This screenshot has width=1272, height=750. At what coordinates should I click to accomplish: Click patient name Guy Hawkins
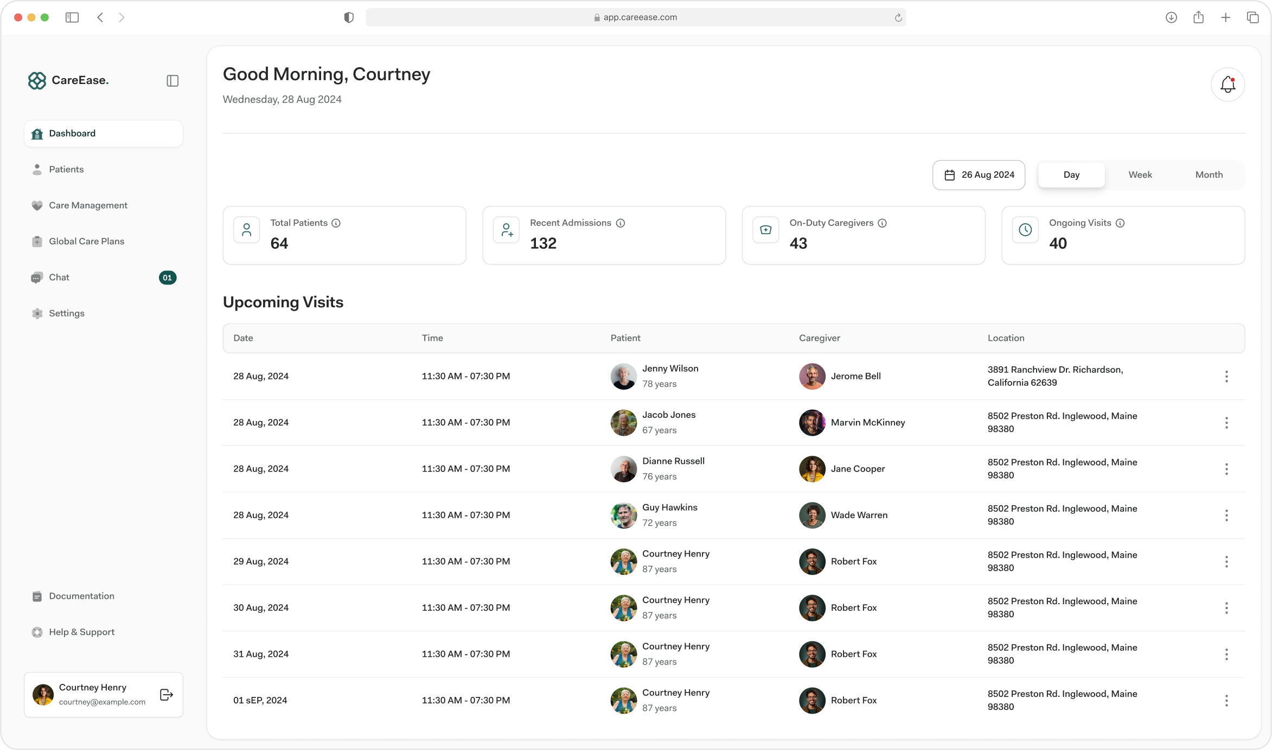[670, 508]
